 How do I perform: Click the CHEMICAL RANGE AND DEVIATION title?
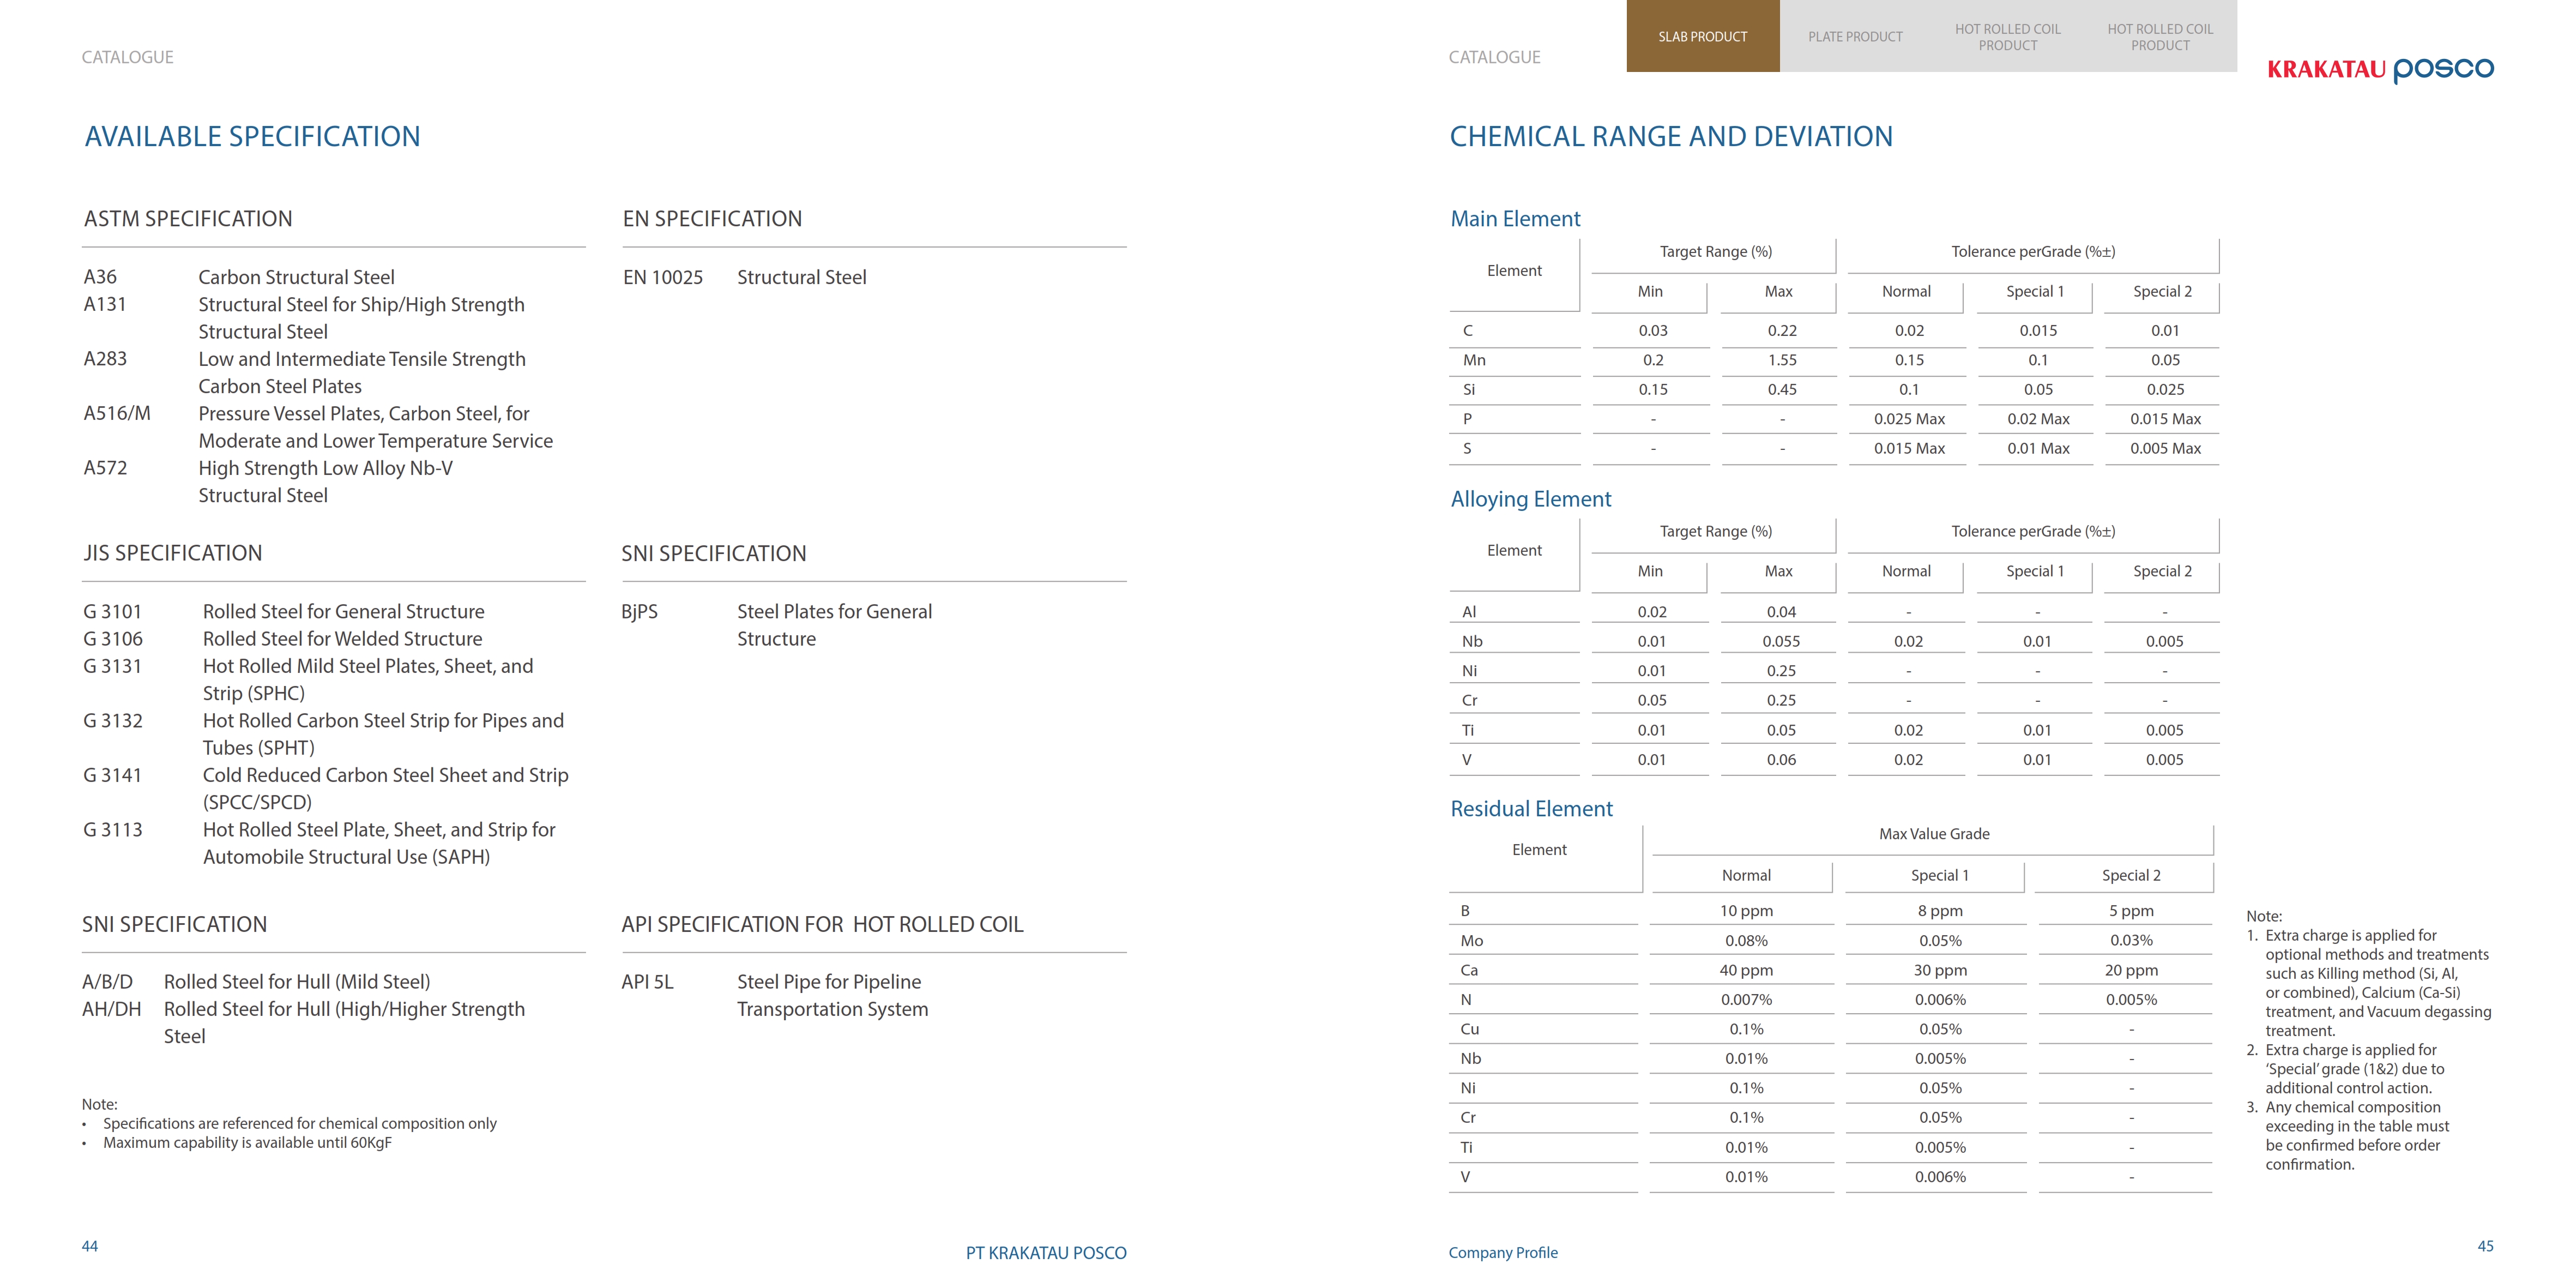click(x=1671, y=136)
